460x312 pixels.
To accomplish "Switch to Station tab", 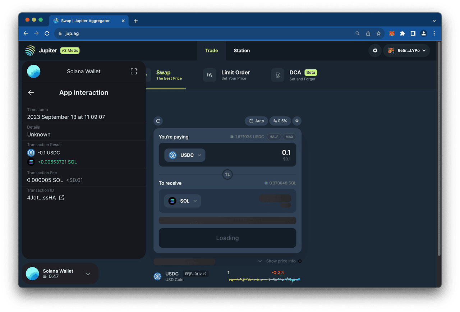I will point(241,51).
